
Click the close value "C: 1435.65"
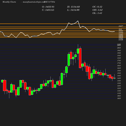[48, 10]
